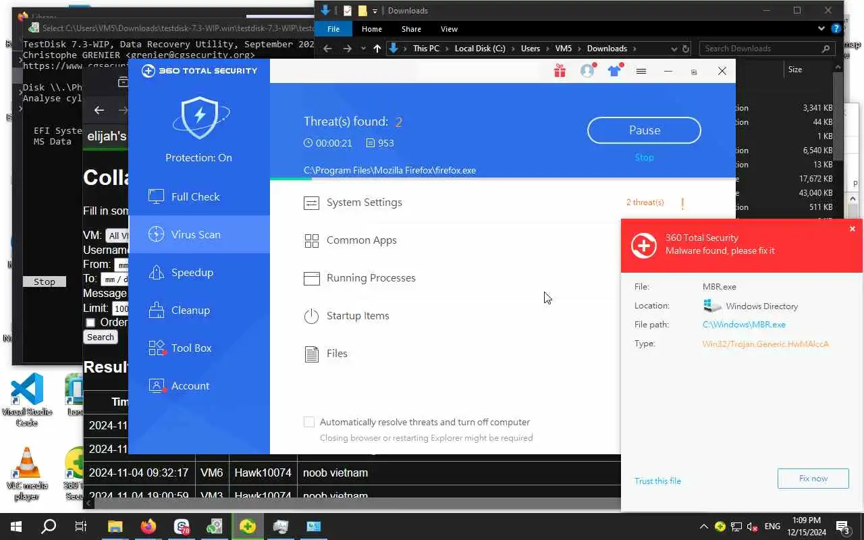Image resolution: width=864 pixels, height=540 pixels.
Task: Pause the virus scan
Action: pos(644,130)
